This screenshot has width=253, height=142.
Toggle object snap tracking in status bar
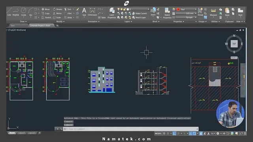pyautogui.click(x=191, y=133)
